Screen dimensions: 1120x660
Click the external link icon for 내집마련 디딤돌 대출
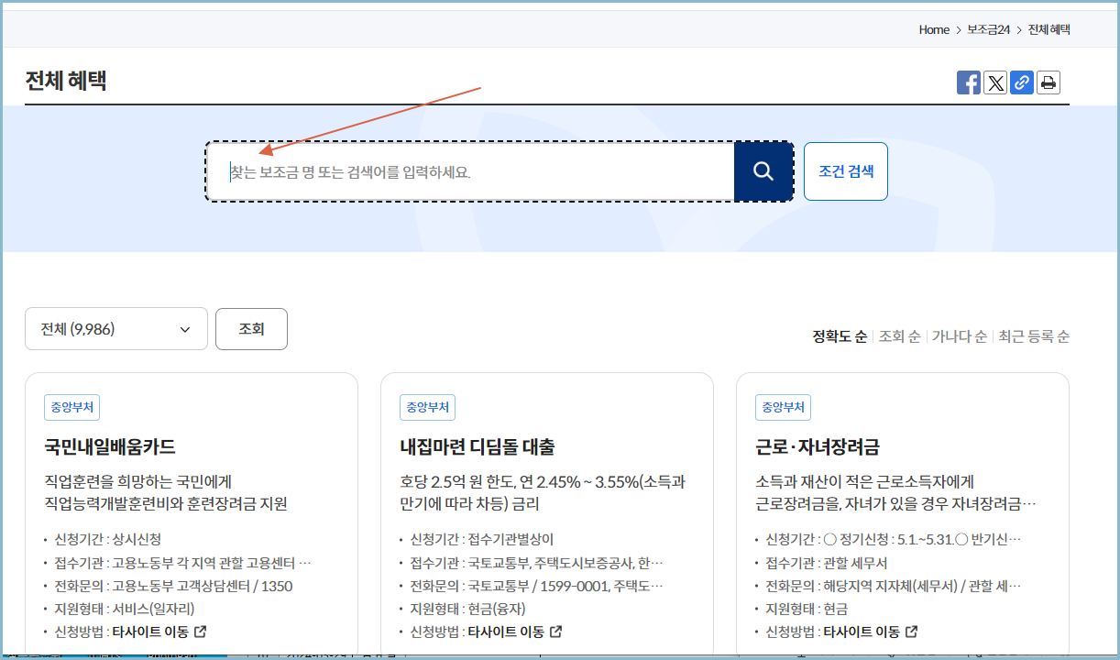(x=559, y=631)
